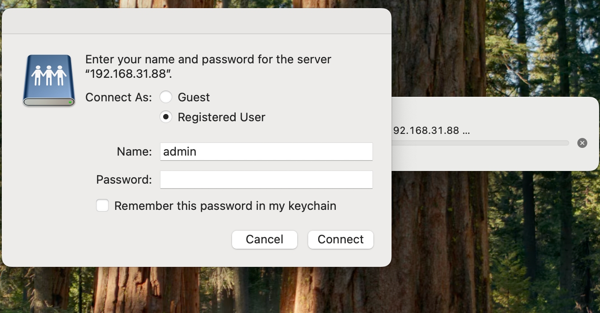This screenshot has height=313, width=600.
Task: Click the Cancel button
Action: 265,239
